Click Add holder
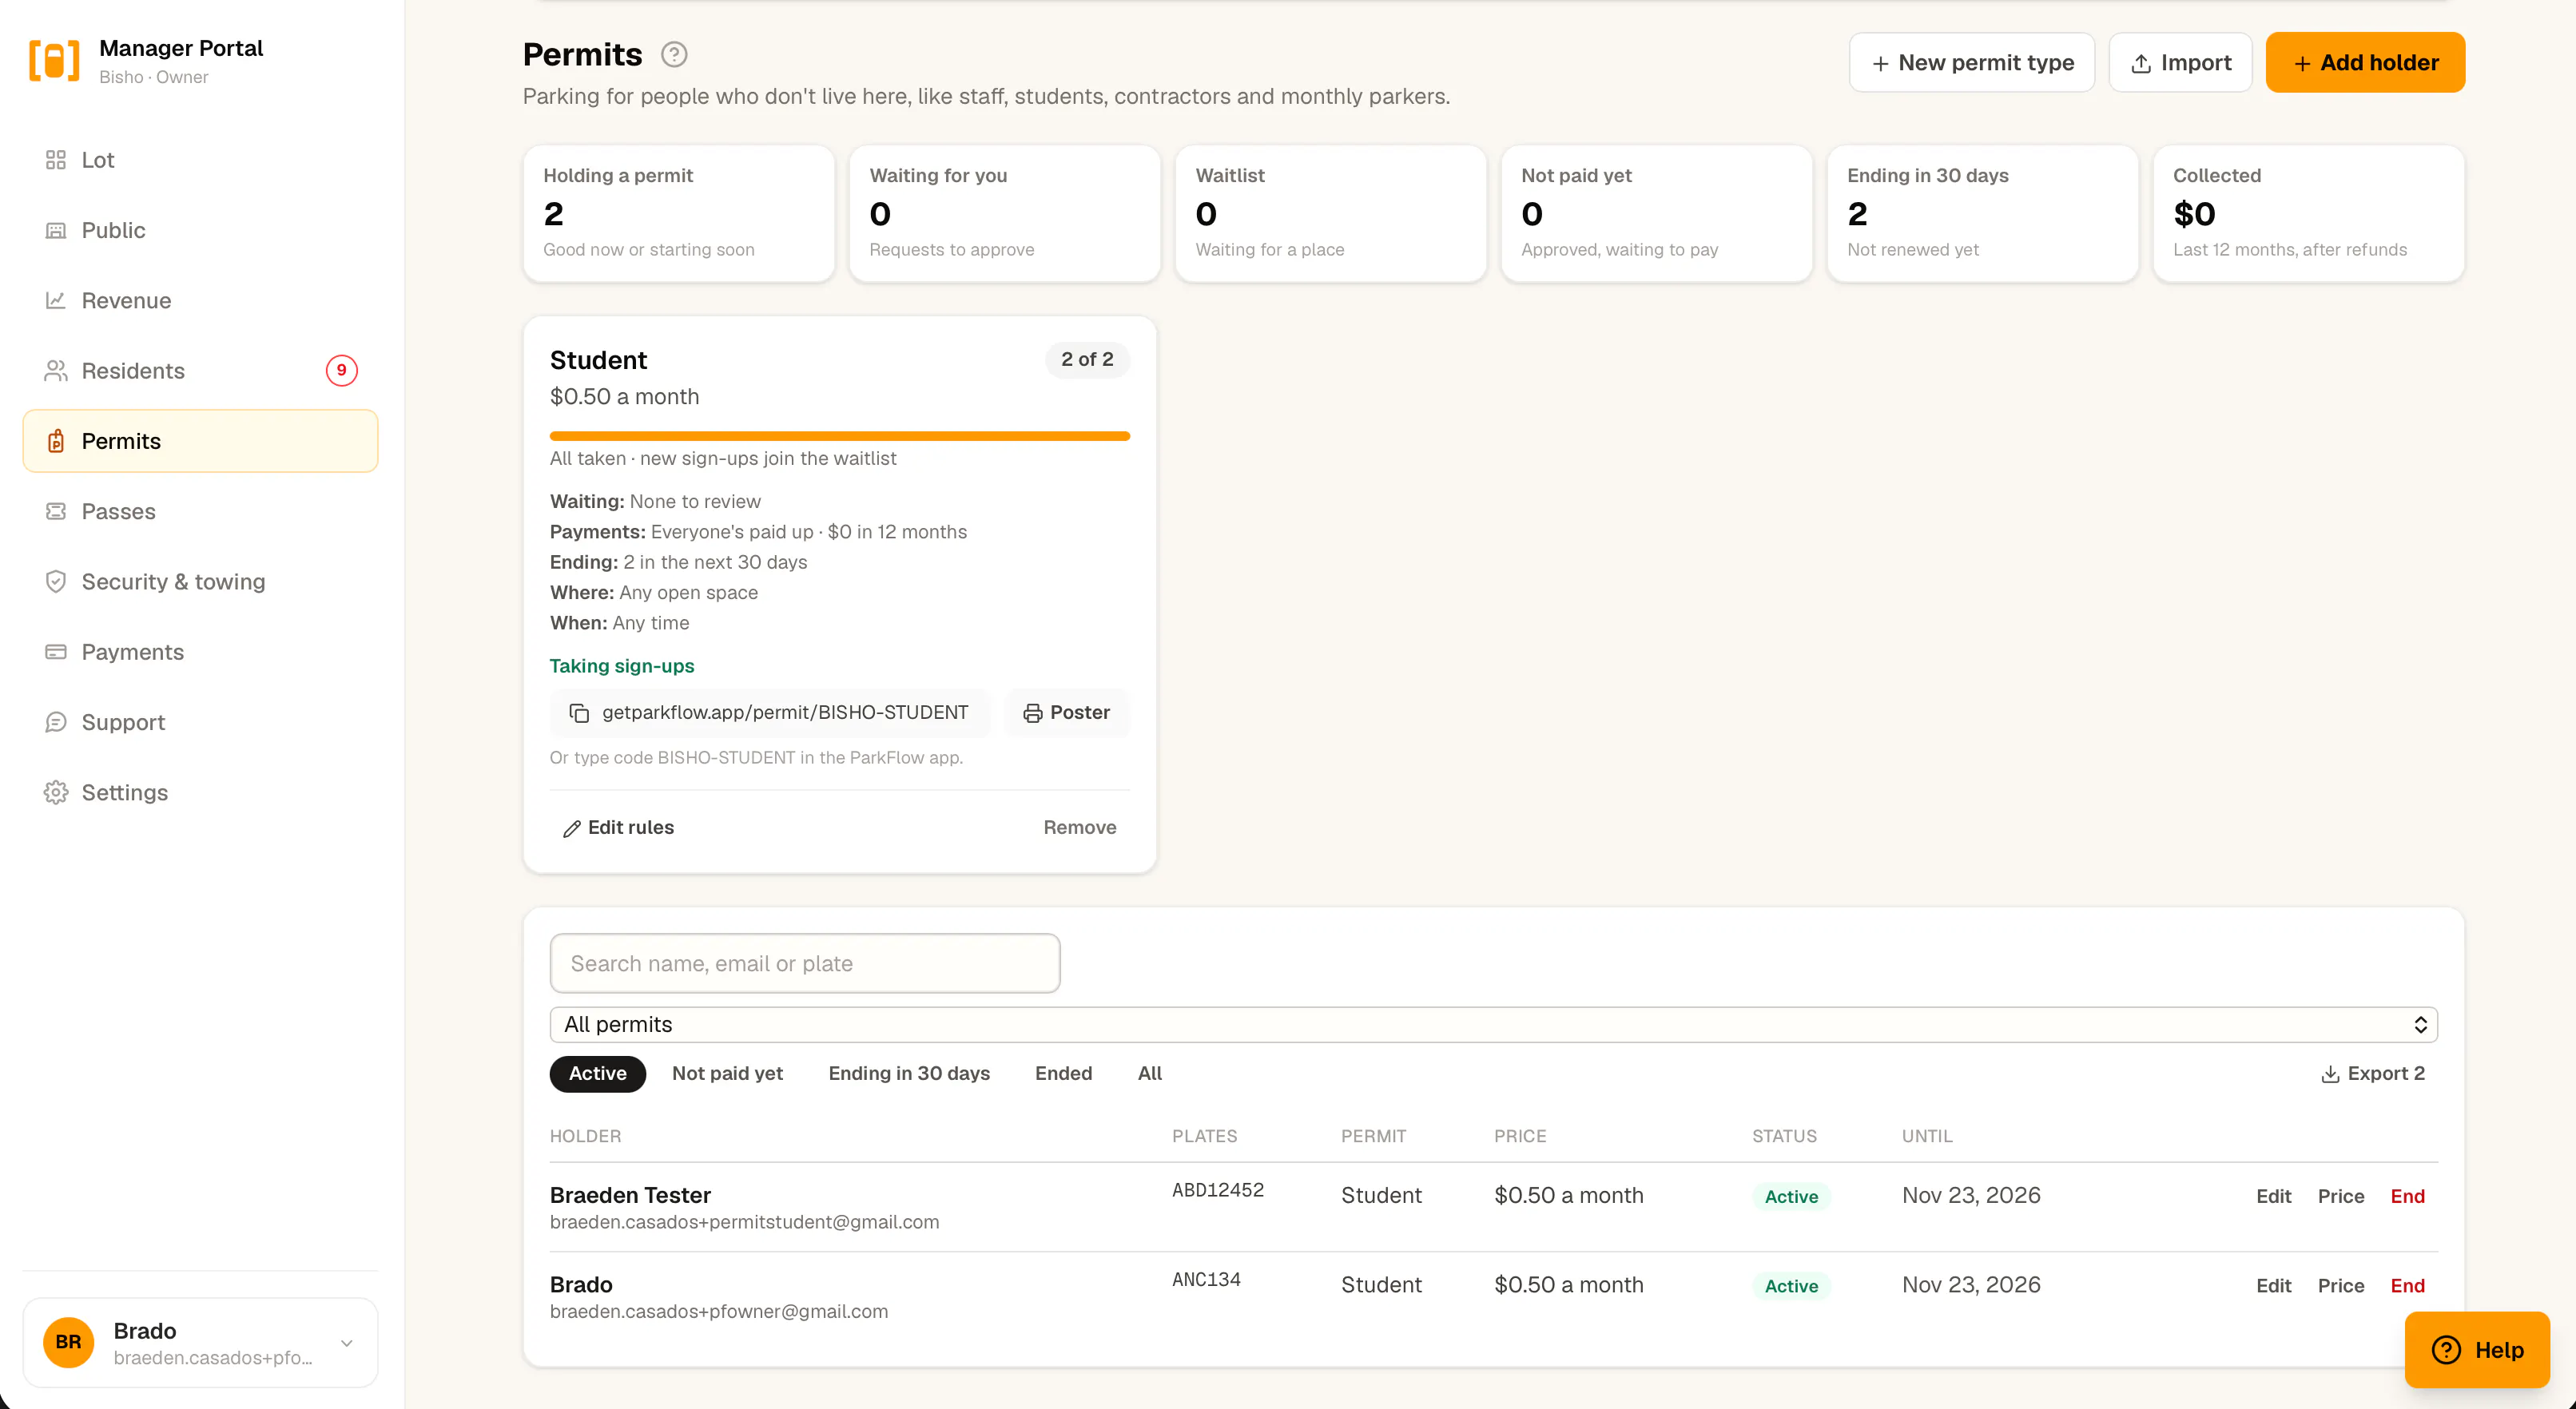This screenshot has height=1409, width=2576. coord(2365,62)
